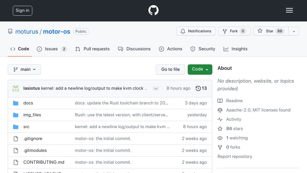Click the Go to file button
Image resolution: width=307 pixels, height=173 pixels.
coord(170,70)
